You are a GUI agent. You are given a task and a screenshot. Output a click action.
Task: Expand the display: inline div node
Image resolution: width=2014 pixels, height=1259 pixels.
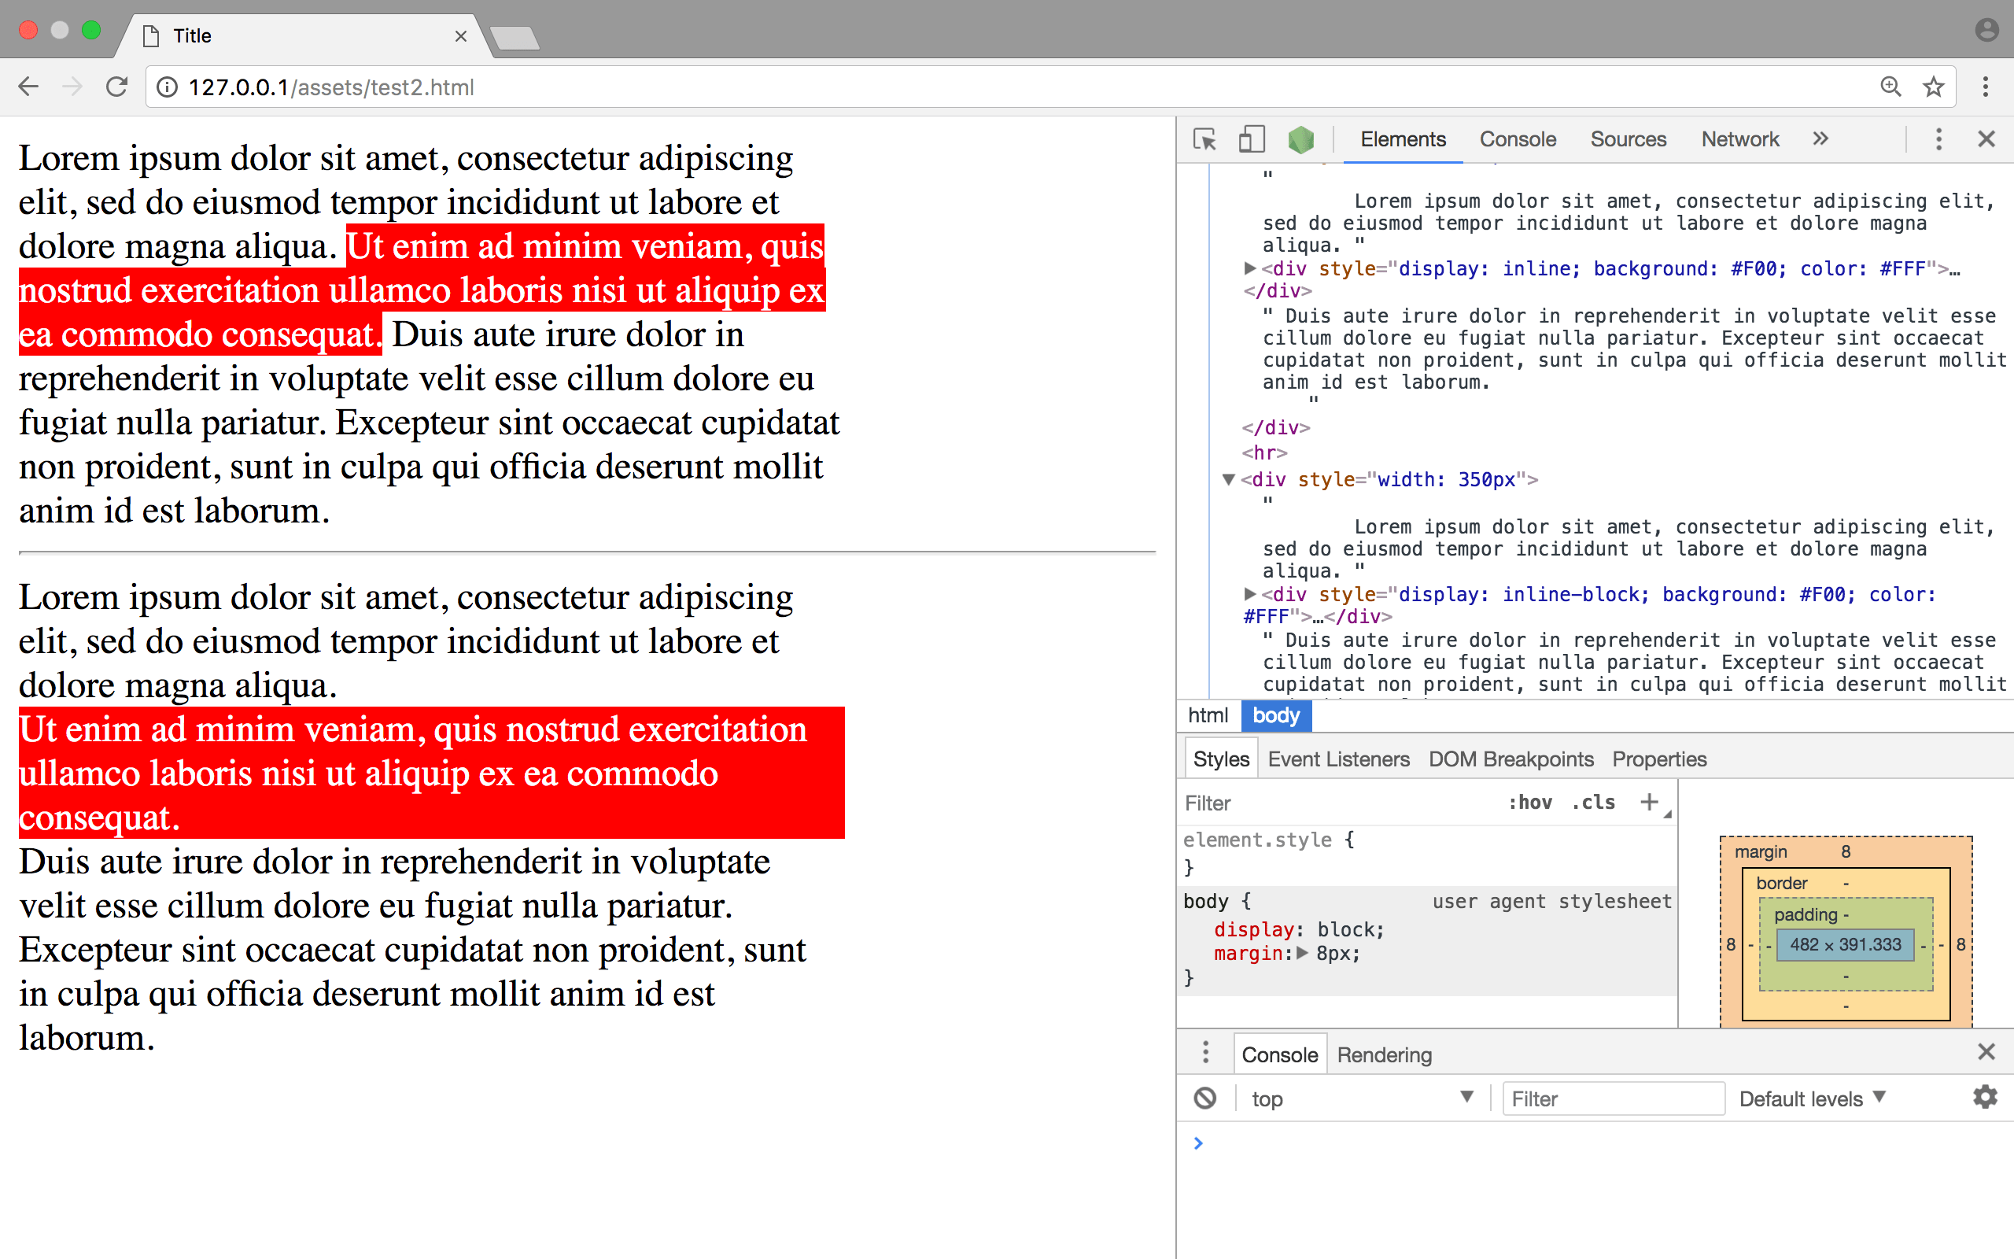(x=1249, y=268)
